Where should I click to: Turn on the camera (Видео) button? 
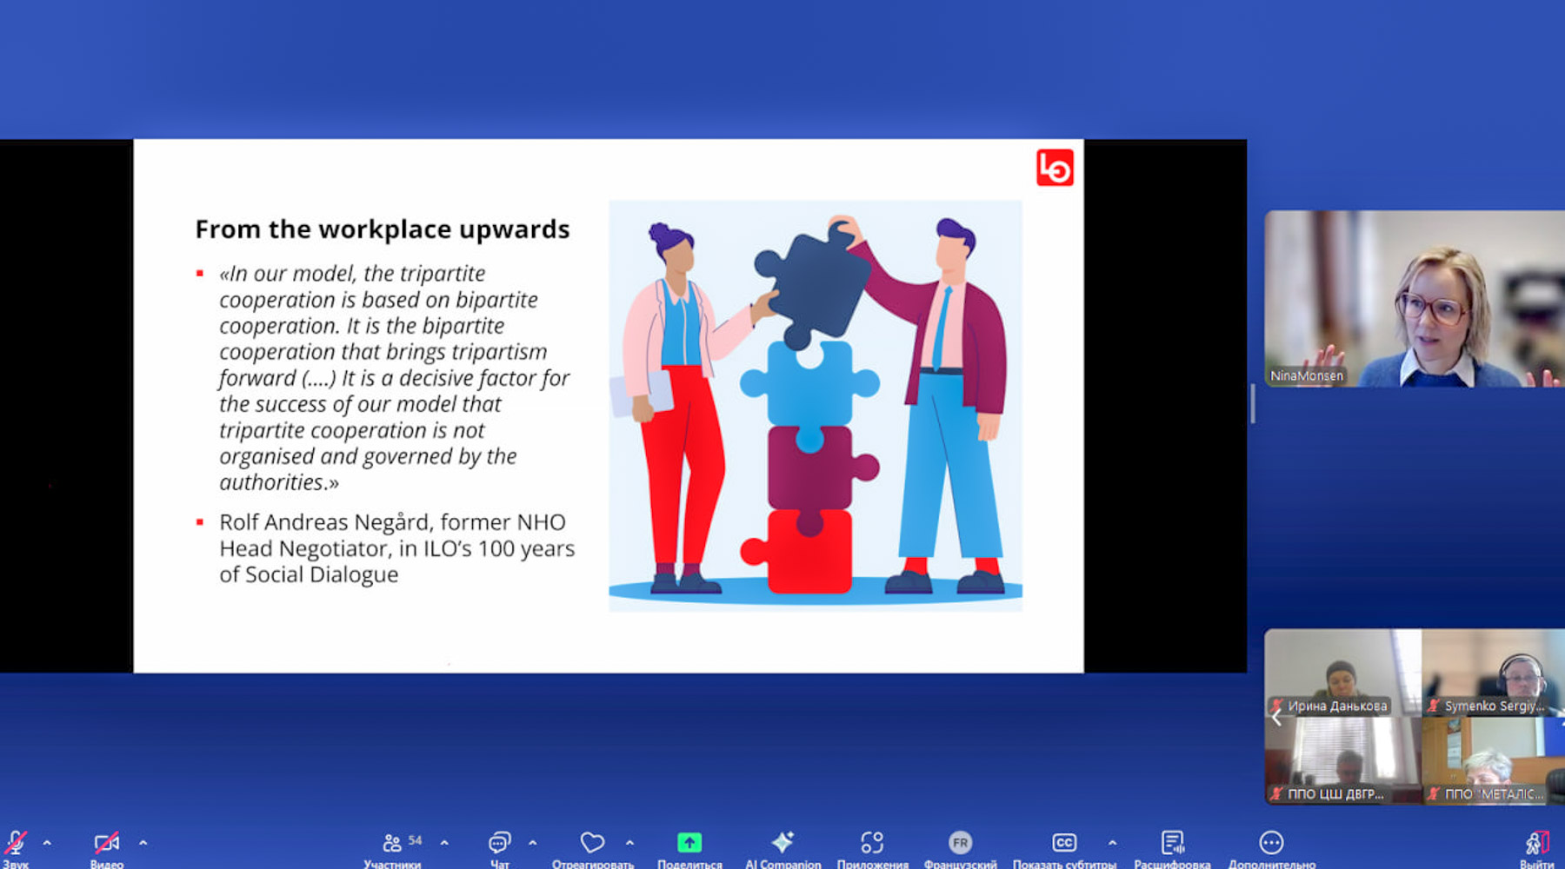[106, 844]
